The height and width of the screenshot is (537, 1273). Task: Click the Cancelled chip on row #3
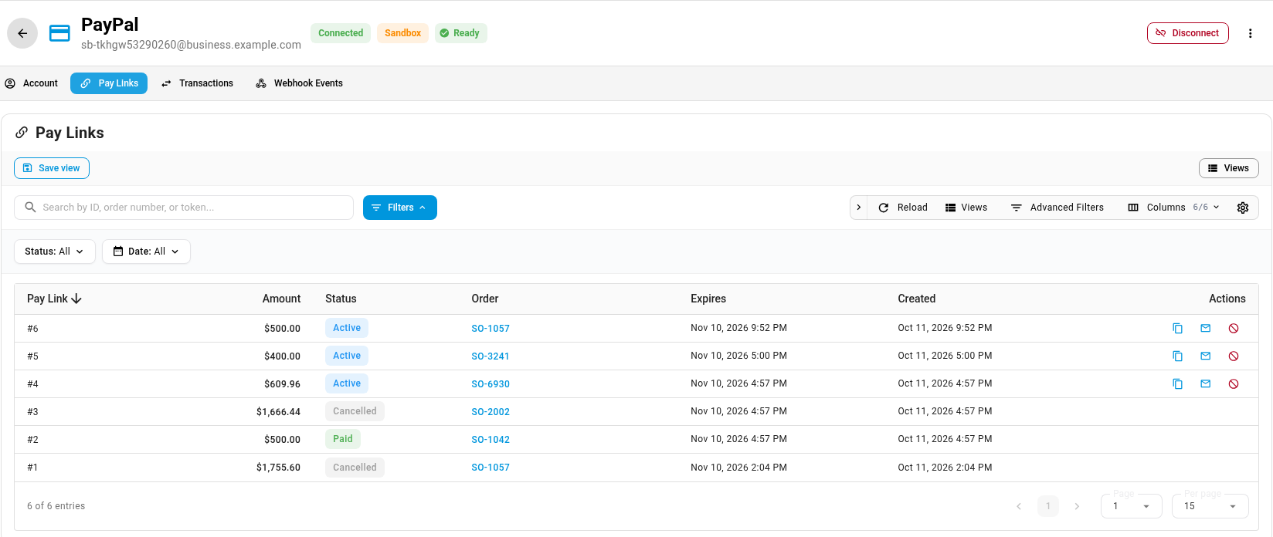click(x=355, y=411)
